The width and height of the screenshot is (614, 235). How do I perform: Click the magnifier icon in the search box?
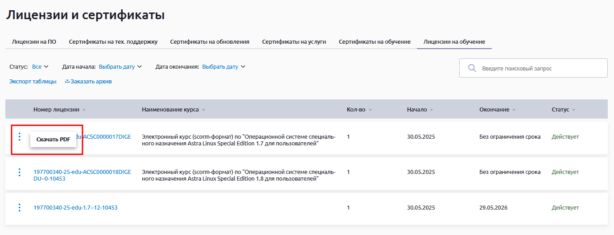472,68
